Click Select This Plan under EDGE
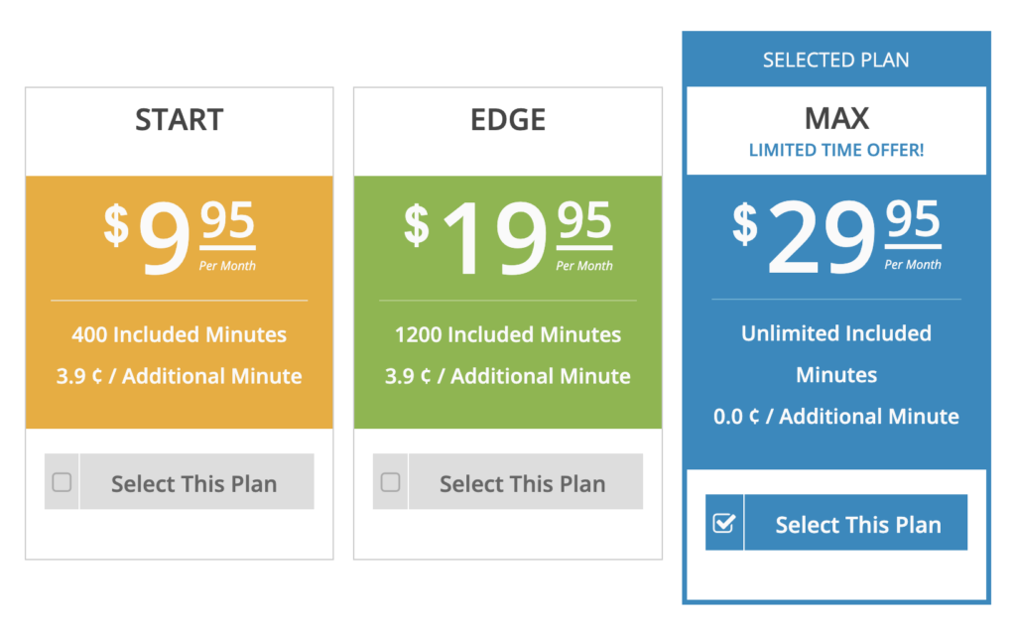This screenshot has height=632, width=1016. 523,484
